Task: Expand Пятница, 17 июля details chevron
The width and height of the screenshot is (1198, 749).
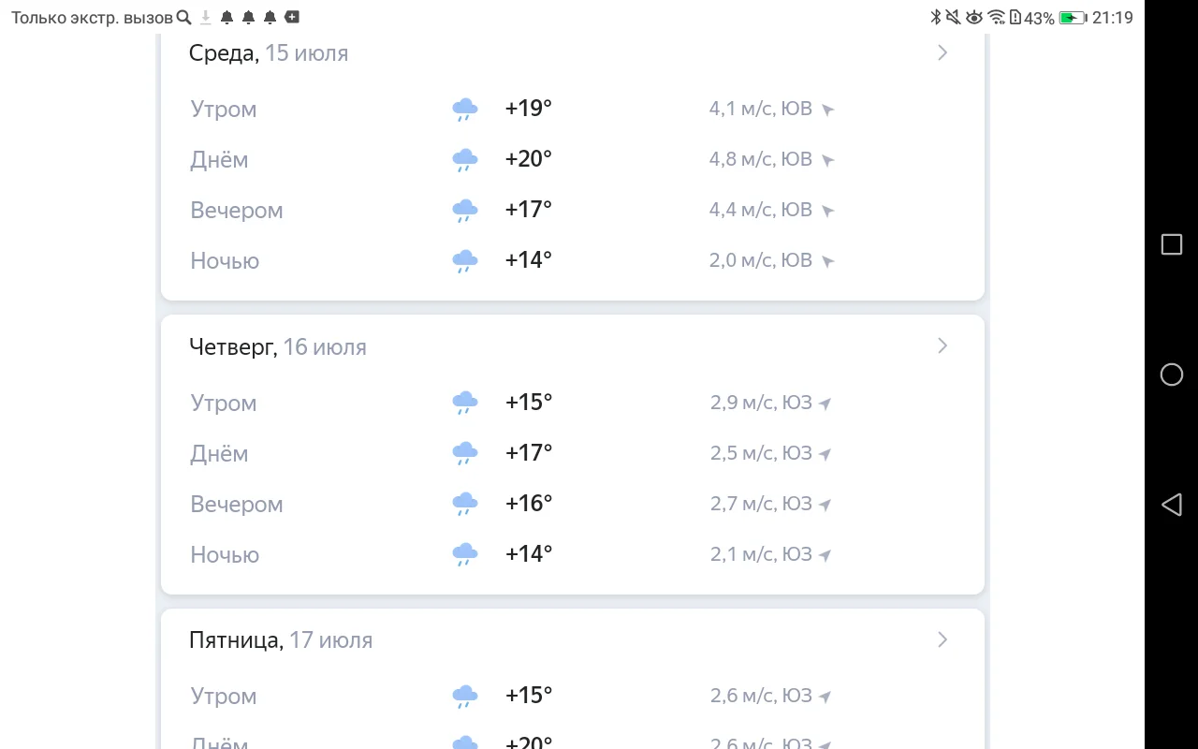Action: pos(942,639)
